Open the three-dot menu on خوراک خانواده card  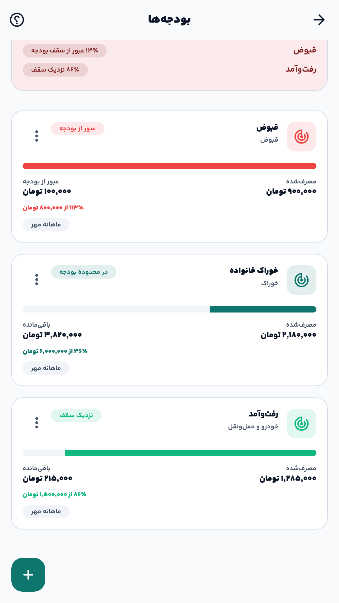pos(37,280)
